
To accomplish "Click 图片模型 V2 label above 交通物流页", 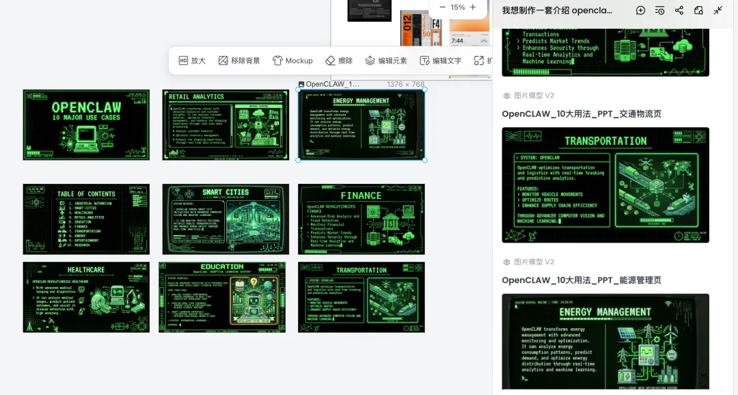I will pos(534,96).
